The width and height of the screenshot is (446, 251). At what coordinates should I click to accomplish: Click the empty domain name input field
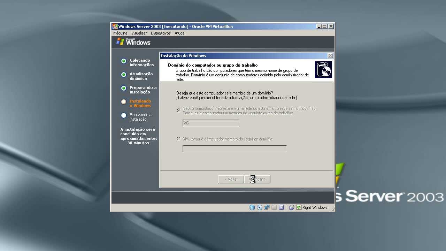235,149
